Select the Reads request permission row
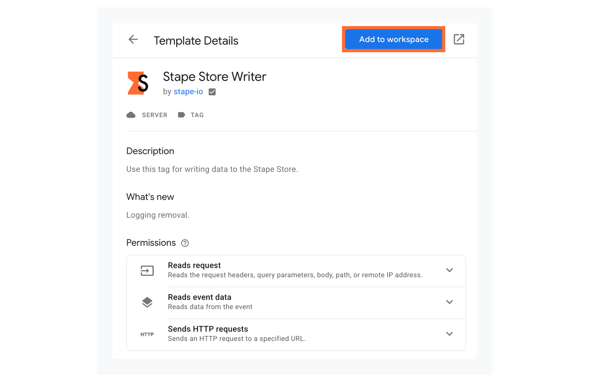This screenshot has height=382, width=589. (296, 271)
